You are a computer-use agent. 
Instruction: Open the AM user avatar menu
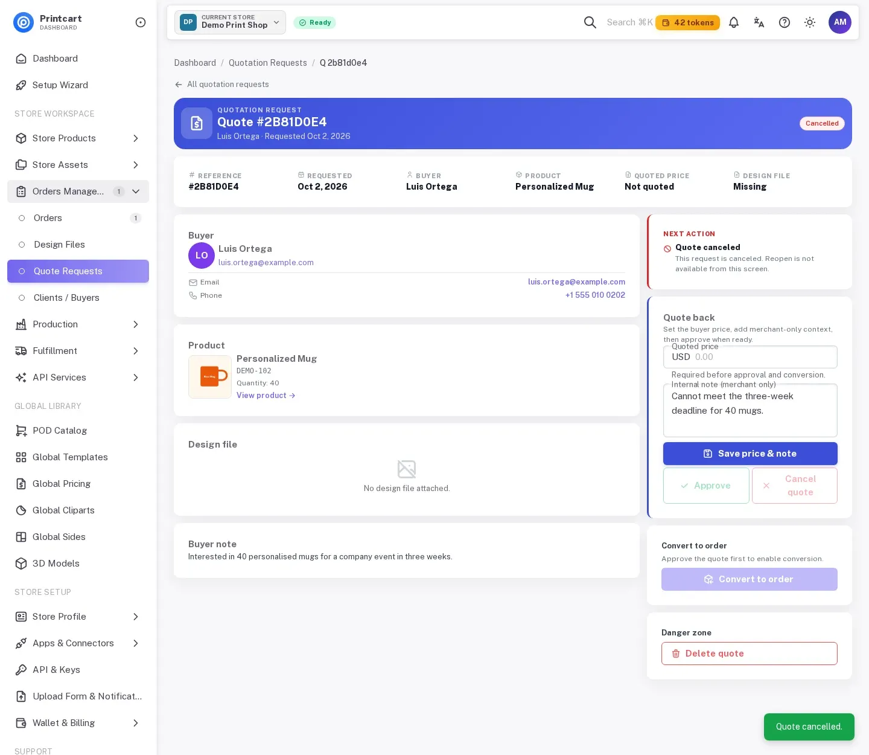click(x=840, y=22)
